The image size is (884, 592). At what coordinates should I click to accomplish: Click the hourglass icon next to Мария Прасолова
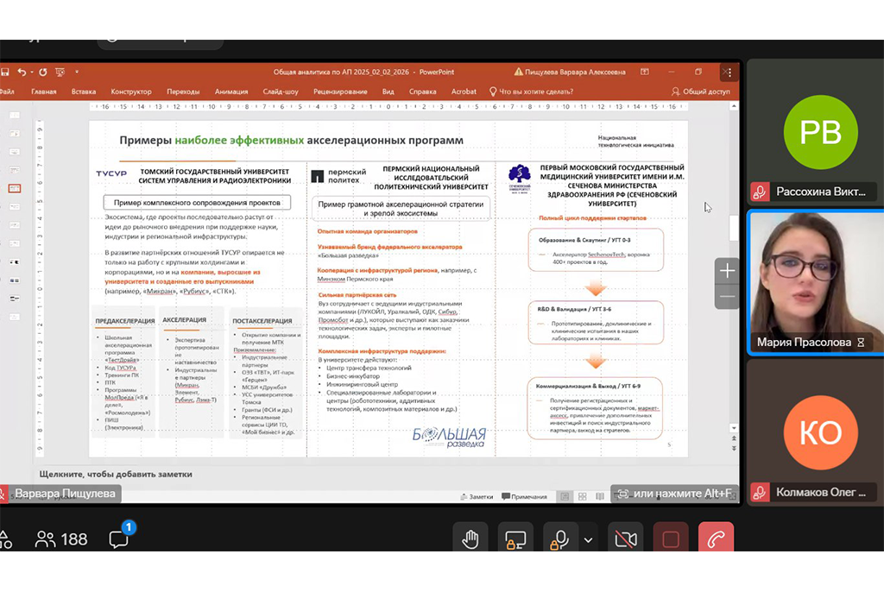point(861,343)
